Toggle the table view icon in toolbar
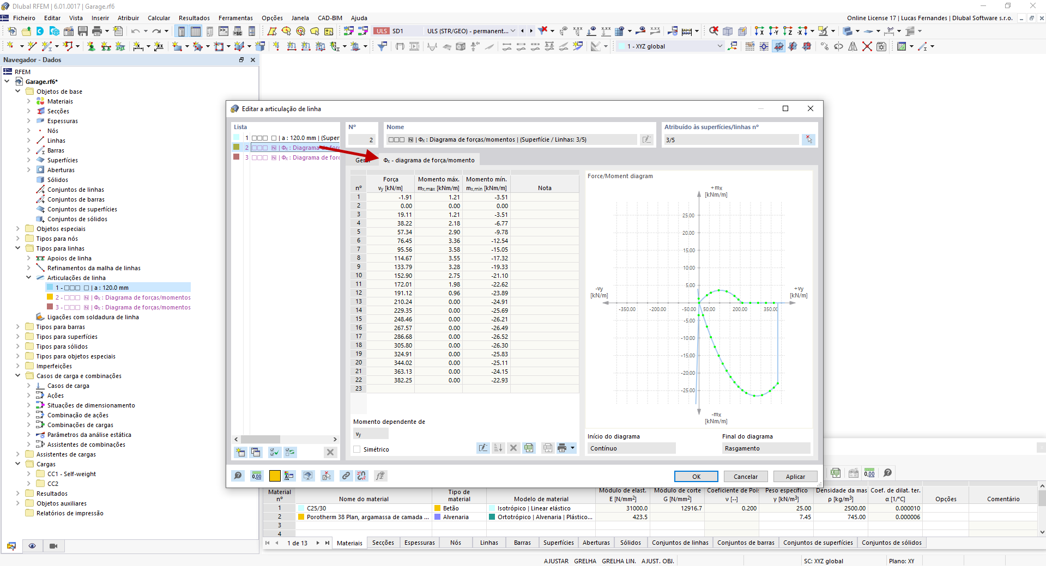The width and height of the screenshot is (1046, 566). coord(196,31)
